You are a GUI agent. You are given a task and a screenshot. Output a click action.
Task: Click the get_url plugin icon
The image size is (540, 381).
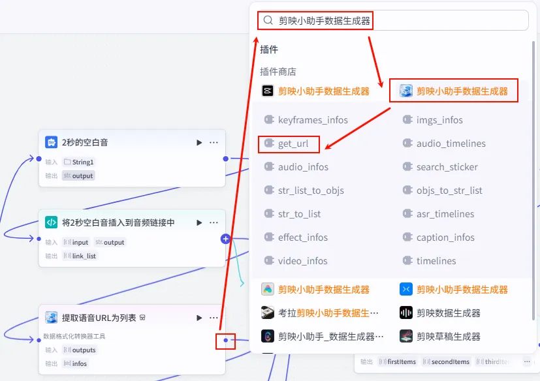(x=269, y=143)
